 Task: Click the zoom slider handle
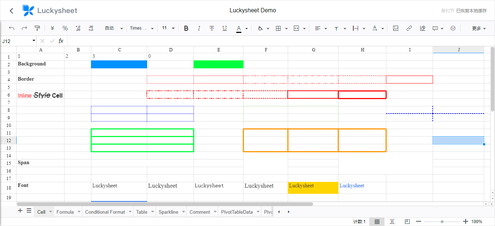442,221
